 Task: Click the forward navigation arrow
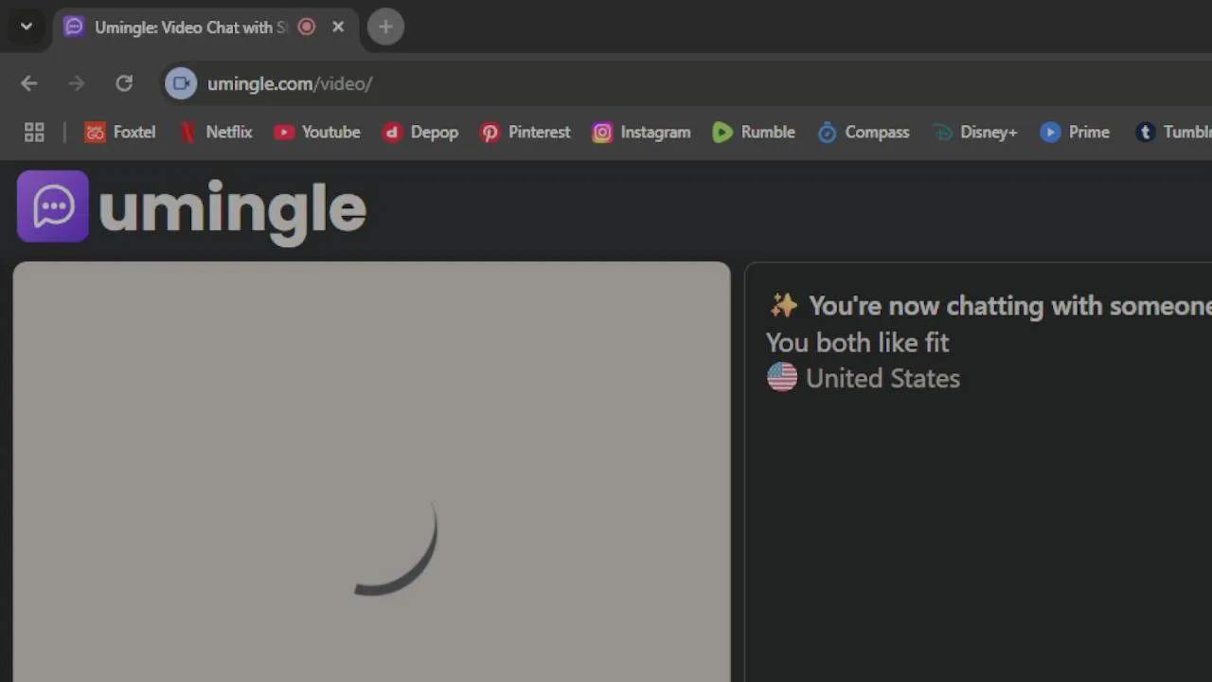click(x=77, y=83)
